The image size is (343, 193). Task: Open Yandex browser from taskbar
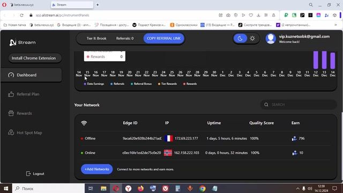[x=128, y=188]
